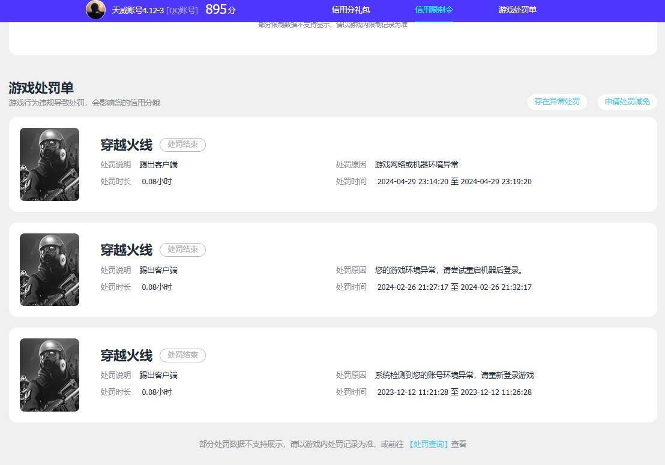Open the 游戏处罚单 tab

(516, 10)
